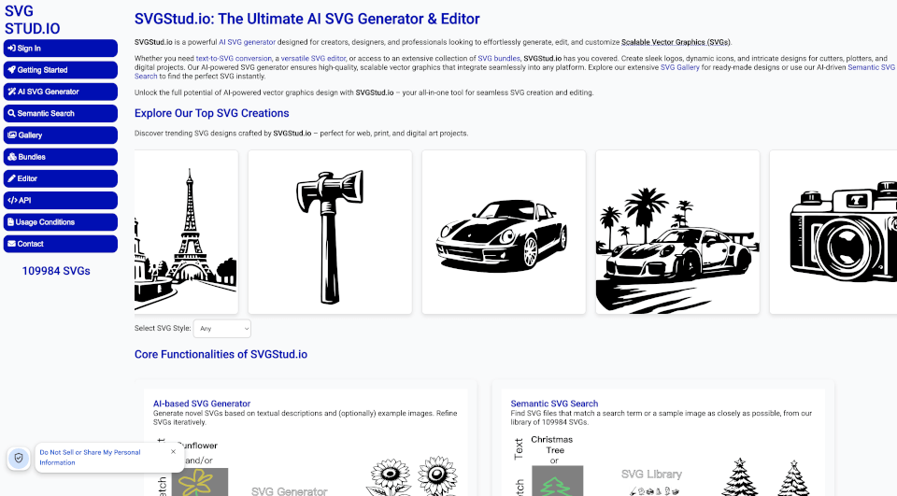Image resolution: width=897 pixels, height=496 pixels.
Task: Open the camera SVG thumbnail
Action: pos(833,233)
